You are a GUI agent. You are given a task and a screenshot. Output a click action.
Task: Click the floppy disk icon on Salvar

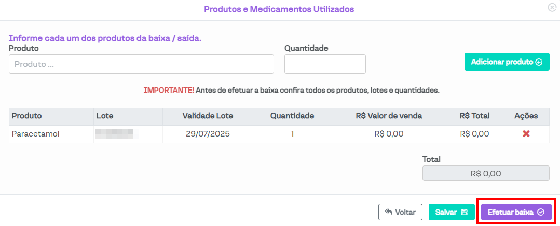pos(464,212)
